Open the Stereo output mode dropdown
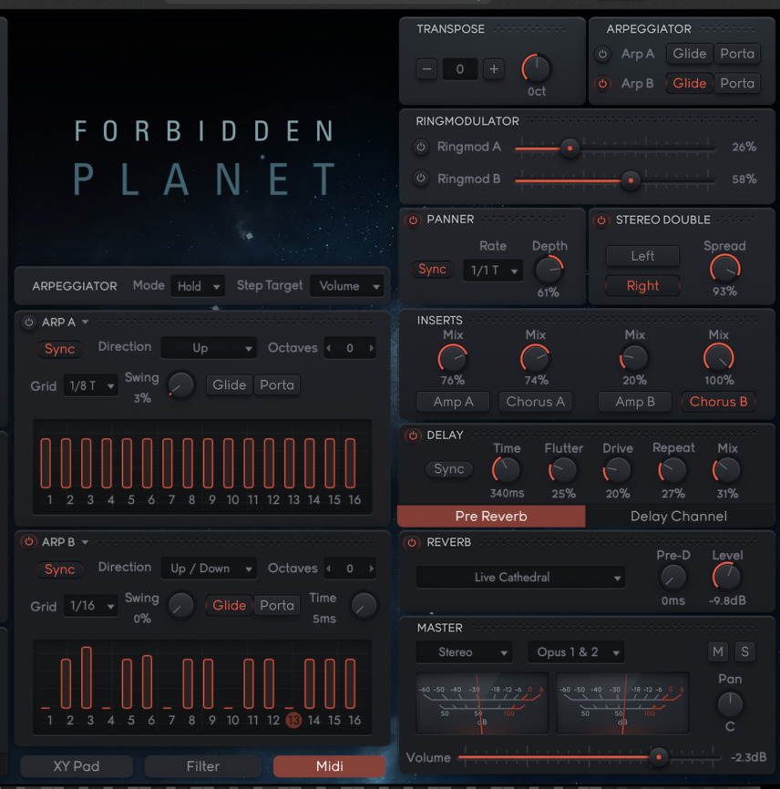The height and width of the screenshot is (789, 780). pos(464,652)
